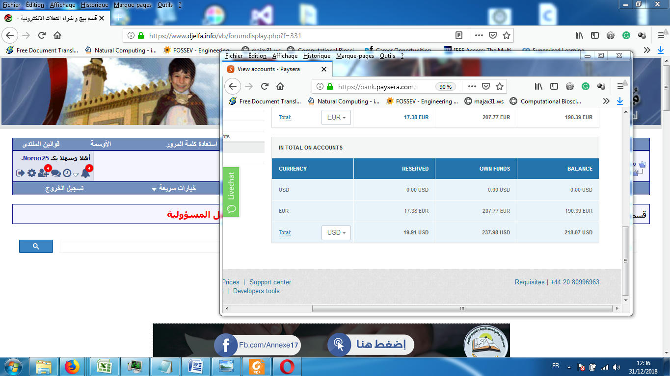This screenshot has height=376, width=670.
Task: Open Excel from the taskbar
Action: click(104, 367)
